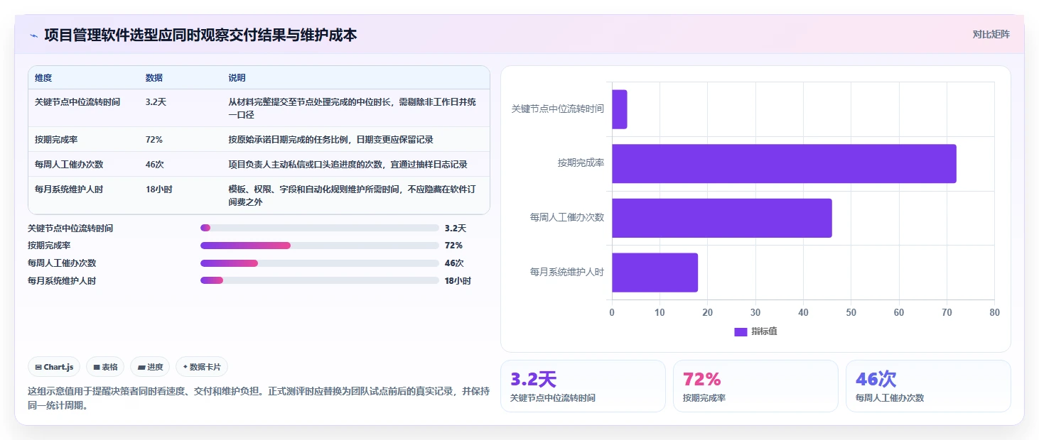Click 按期完成率 in the table
The image size is (1039, 440).
[56, 140]
